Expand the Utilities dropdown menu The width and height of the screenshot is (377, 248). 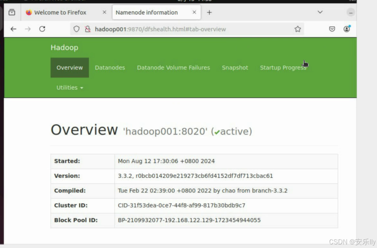(70, 87)
